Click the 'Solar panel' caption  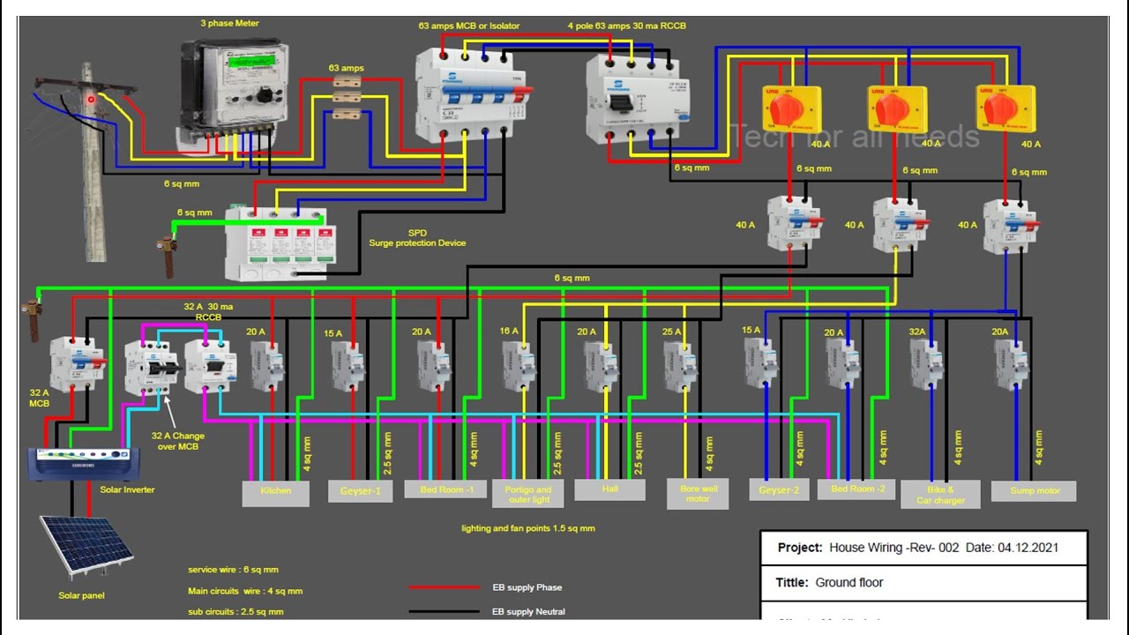81,595
